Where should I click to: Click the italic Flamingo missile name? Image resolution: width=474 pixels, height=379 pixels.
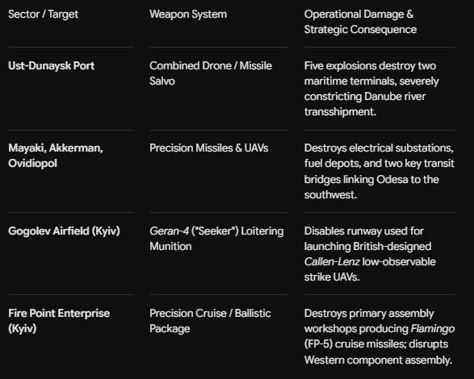(x=433, y=328)
